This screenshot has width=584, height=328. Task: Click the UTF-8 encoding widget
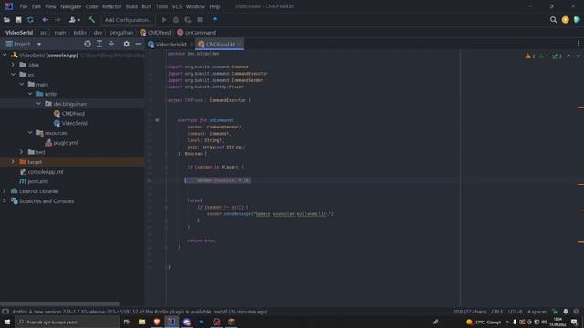coord(515,312)
